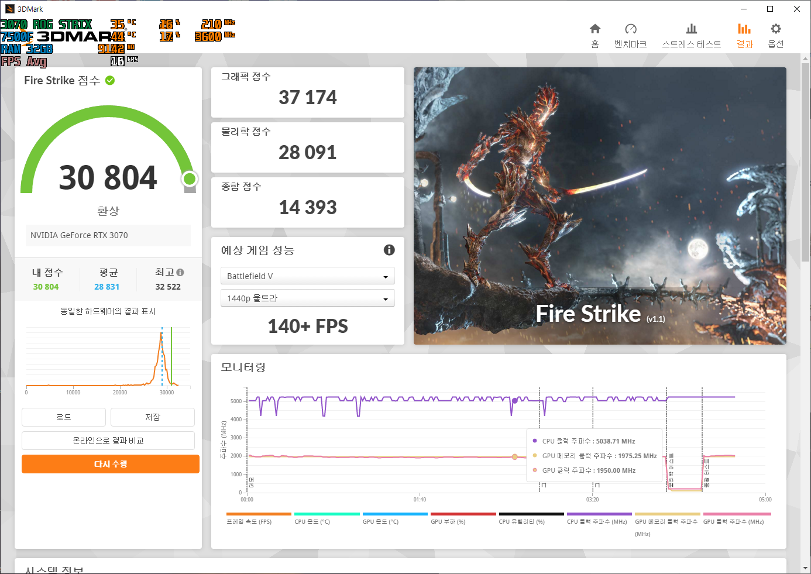Open the 1440p 울트라 resolution dropdown

coord(308,298)
